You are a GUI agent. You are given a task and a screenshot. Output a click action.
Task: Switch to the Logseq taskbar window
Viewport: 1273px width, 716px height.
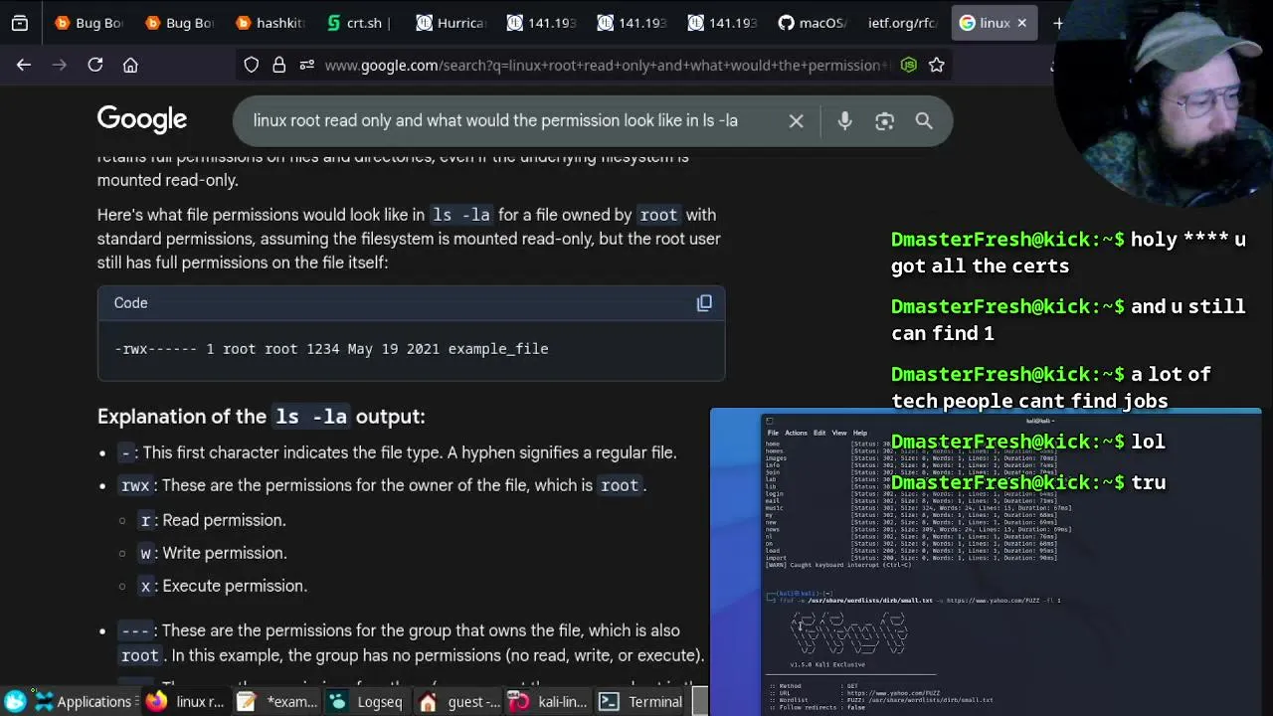click(367, 701)
